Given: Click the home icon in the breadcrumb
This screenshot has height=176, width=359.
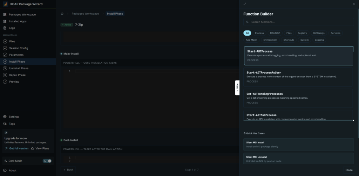Looking at the screenshot, I should (x=62, y=14).
